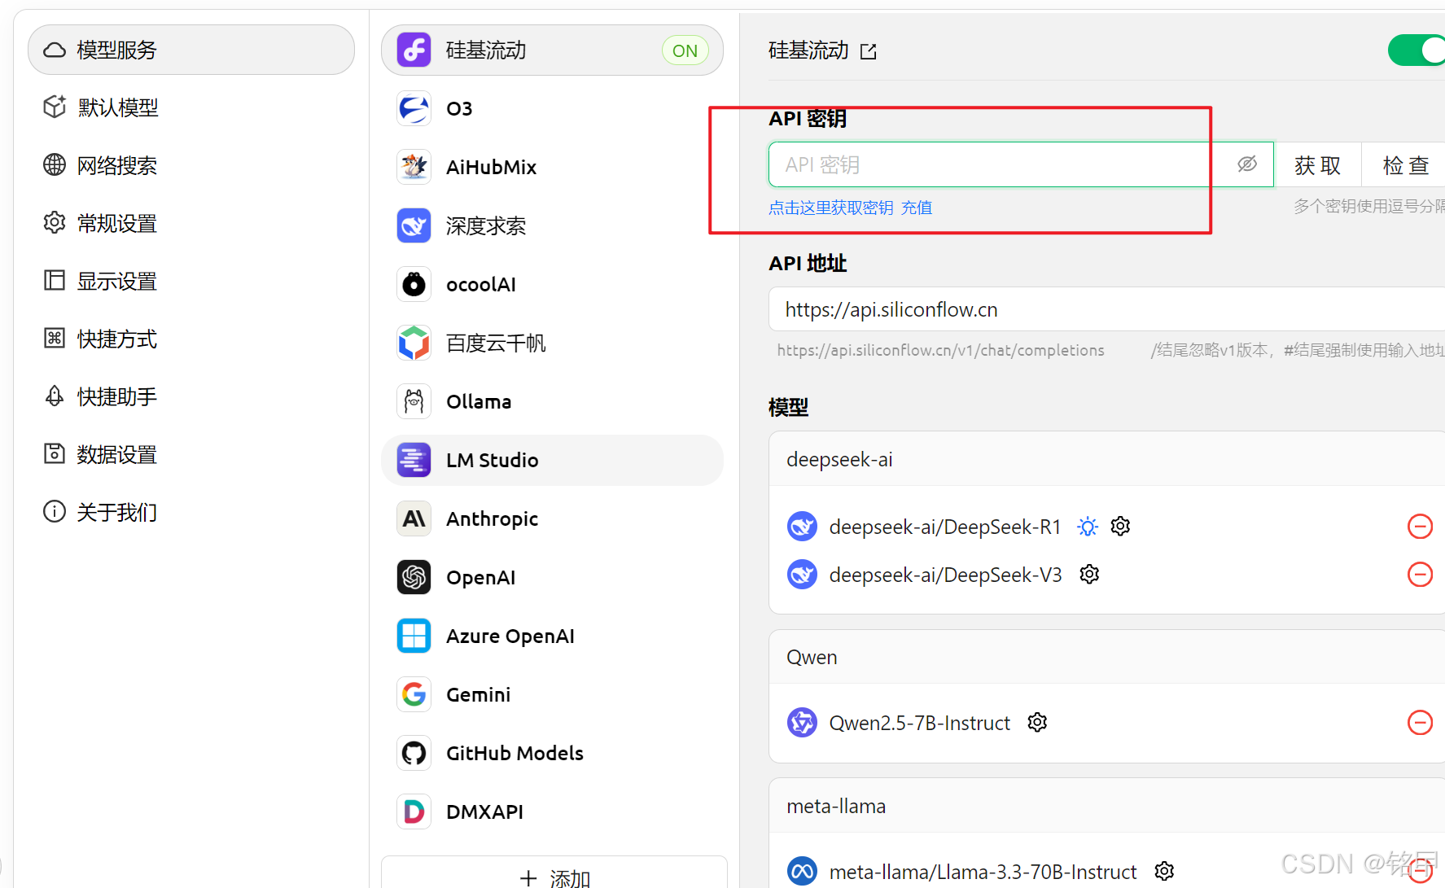Select the OpenAI provider icon
The height and width of the screenshot is (888, 1445).
414,577
